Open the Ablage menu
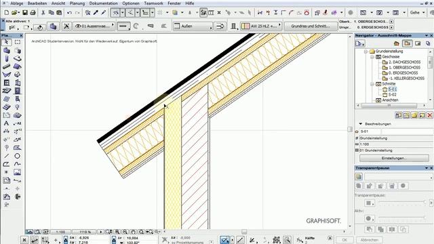 [x=16, y=3]
